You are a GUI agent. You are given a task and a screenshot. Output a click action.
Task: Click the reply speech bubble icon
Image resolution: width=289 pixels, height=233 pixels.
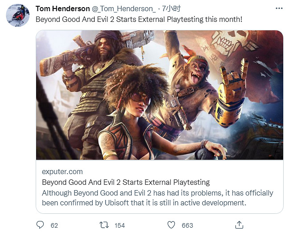[40, 225]
